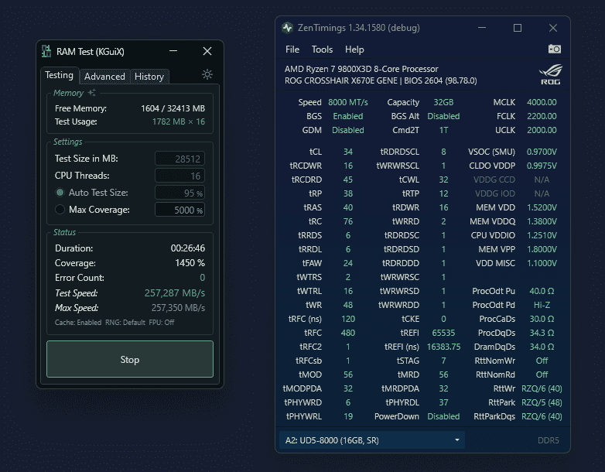Close the ZenTimings window
The image size is (605, 472).
553,28
